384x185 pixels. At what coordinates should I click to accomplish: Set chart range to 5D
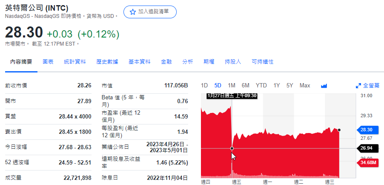point(218,86)
